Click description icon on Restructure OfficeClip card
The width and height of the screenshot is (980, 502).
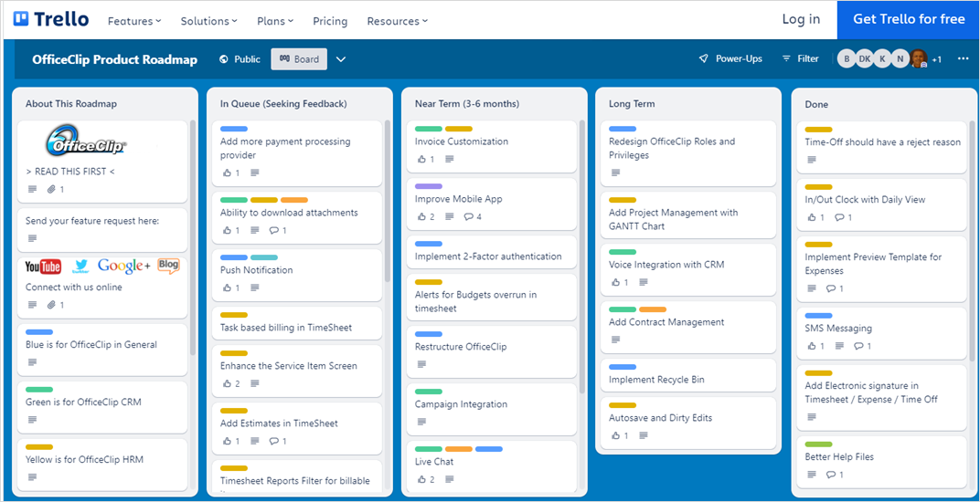click(x=421, y=364)
